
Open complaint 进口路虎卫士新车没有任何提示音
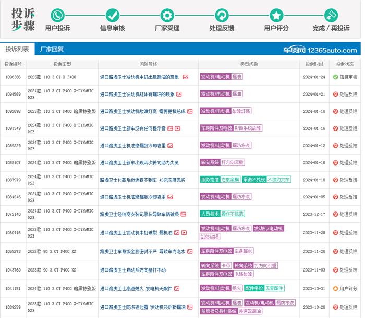[x=132, y=128]
